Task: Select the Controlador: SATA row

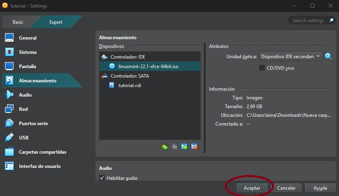Action: click(x=150, y=76)
